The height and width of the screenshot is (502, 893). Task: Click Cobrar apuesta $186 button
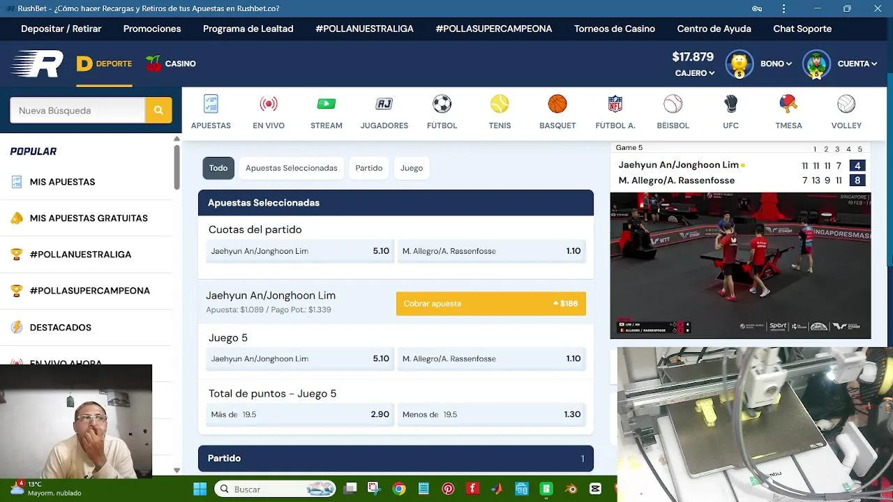tap(491, 303)
